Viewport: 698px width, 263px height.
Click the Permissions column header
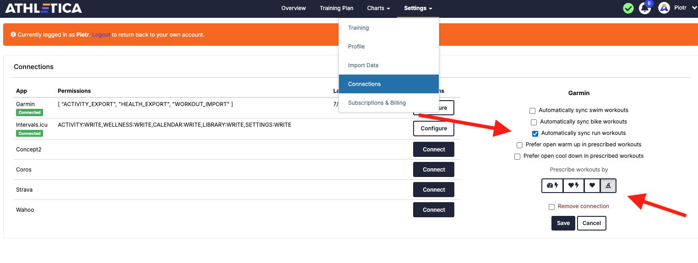pyautogui.click(x=74, y=91)
